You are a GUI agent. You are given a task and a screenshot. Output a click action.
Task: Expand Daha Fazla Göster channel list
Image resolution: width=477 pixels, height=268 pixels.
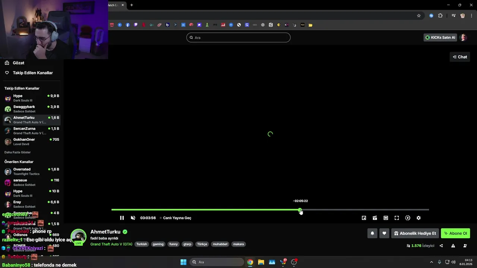(x=18, y=152)
